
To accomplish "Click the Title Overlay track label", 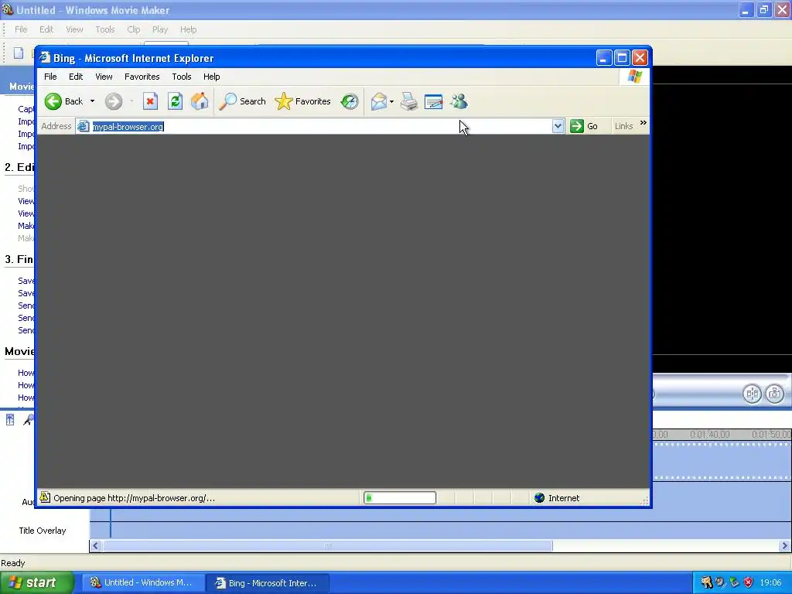I will 43,531.
